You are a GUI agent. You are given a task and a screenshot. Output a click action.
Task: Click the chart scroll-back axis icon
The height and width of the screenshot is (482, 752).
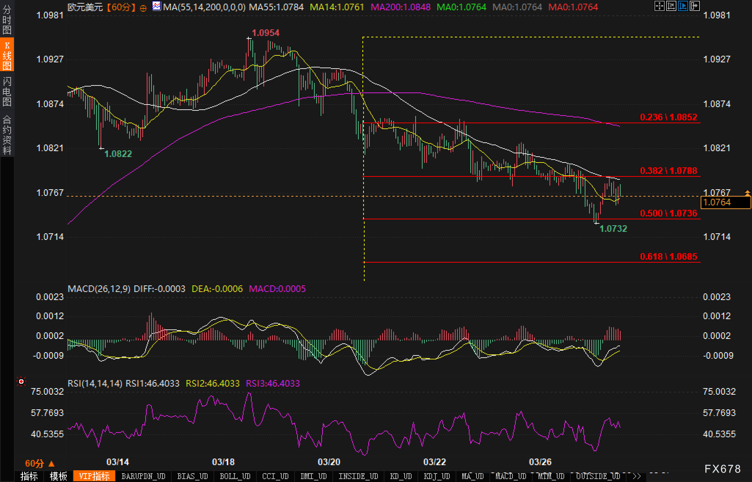tap(671, 6)
